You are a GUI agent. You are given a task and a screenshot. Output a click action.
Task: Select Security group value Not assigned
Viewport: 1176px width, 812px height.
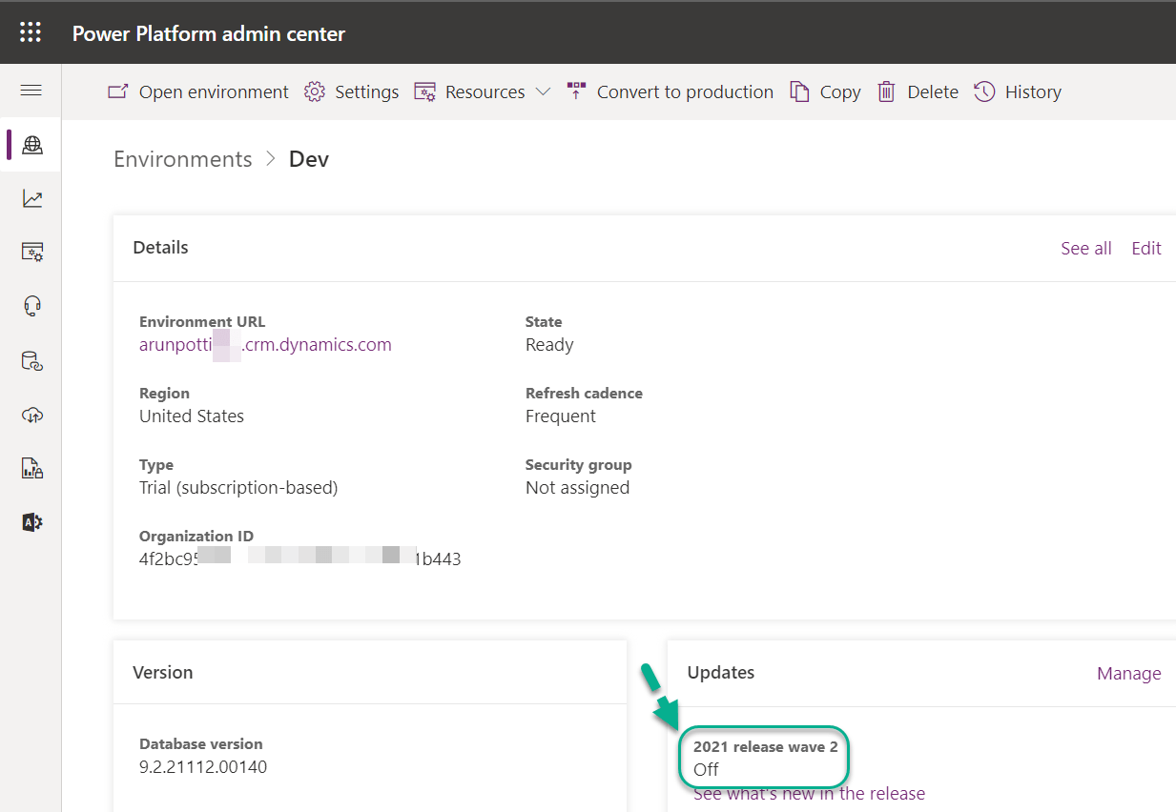coord(578,488)
